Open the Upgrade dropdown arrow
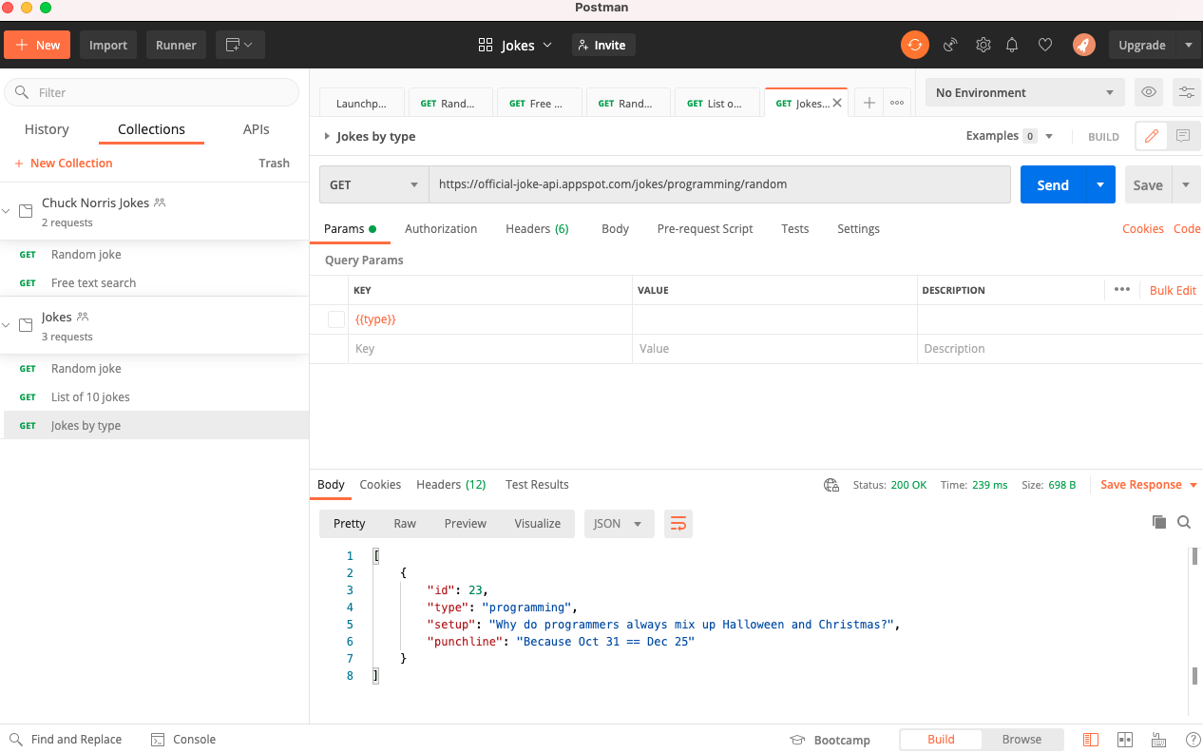 point(1188,45)
